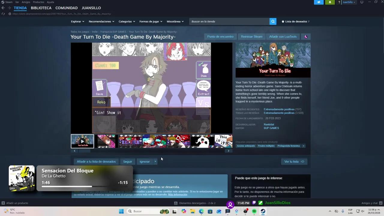Click the store search magnifier button
The image size is (384, 216).
click(273, 21)
